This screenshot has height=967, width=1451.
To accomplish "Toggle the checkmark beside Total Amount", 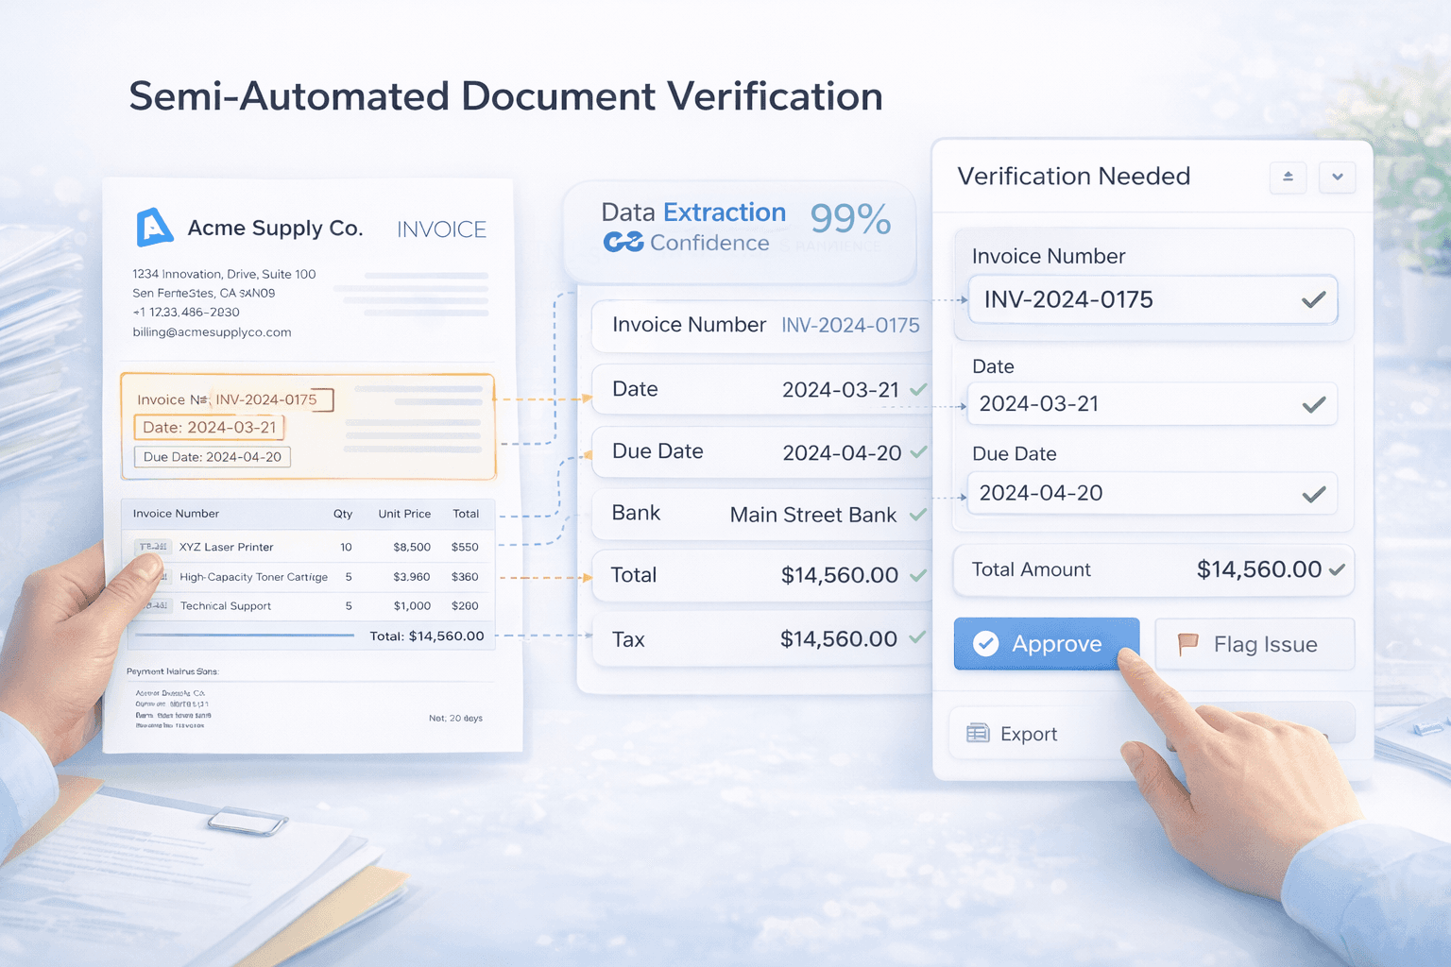I will [1337, 569].
